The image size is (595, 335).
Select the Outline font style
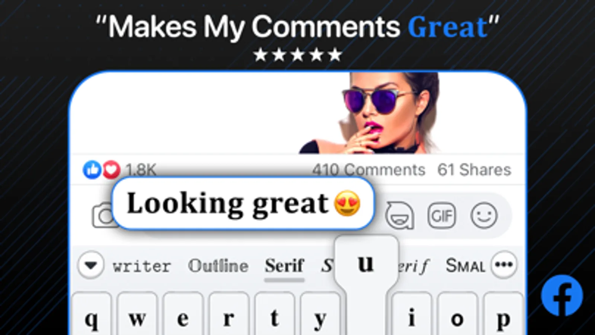218,266
